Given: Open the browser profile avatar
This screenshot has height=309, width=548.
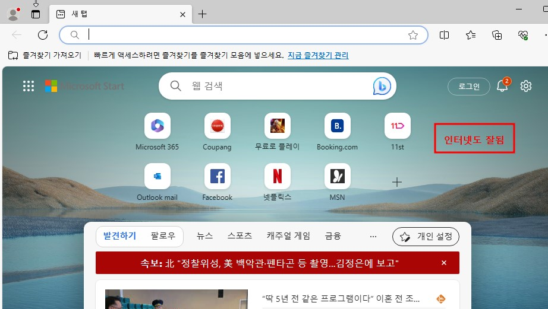Looking at the screenshot, I should pos(14,14).
